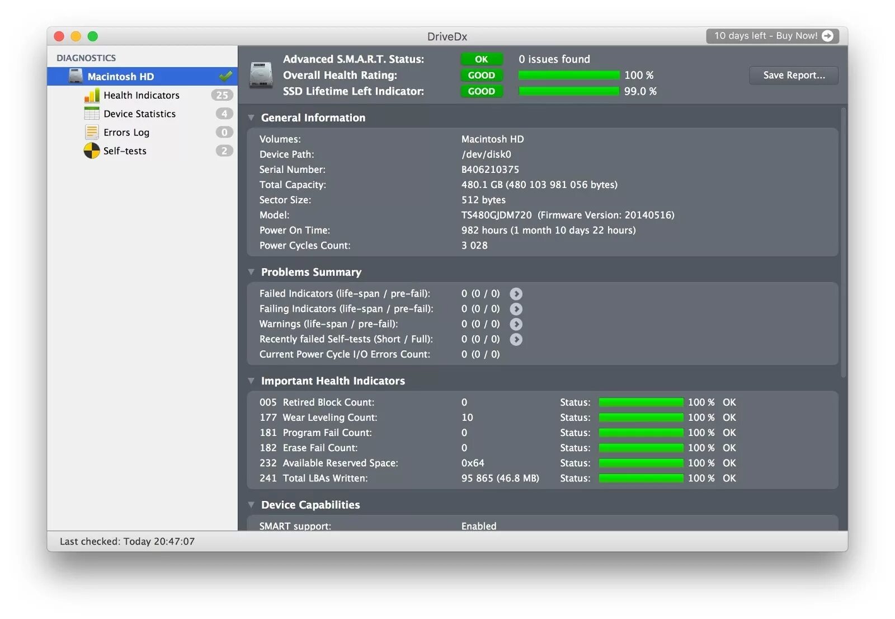Screen dimensions: 895x619
Task: Click the DIAGNOSTICS sidebar header
Action: (86, 58)
